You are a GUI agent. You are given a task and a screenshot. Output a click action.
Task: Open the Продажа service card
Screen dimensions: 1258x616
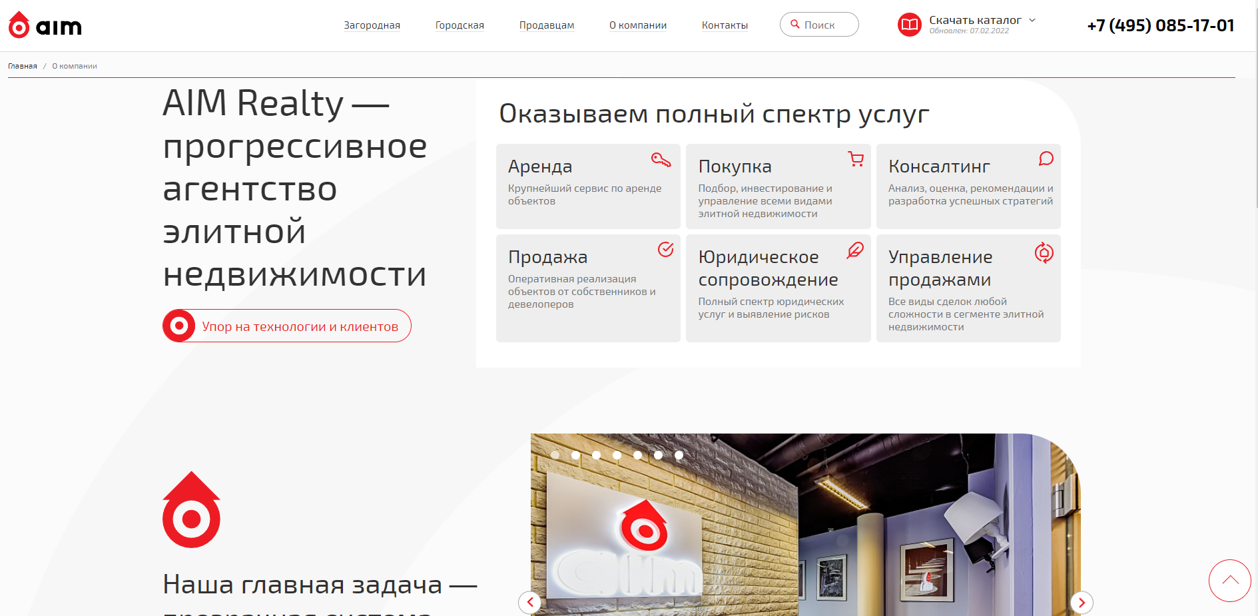[588, 288]
